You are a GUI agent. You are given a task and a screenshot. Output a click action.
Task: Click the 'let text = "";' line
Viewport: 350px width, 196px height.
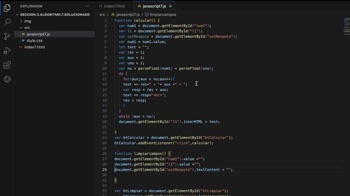pos(133,47)
